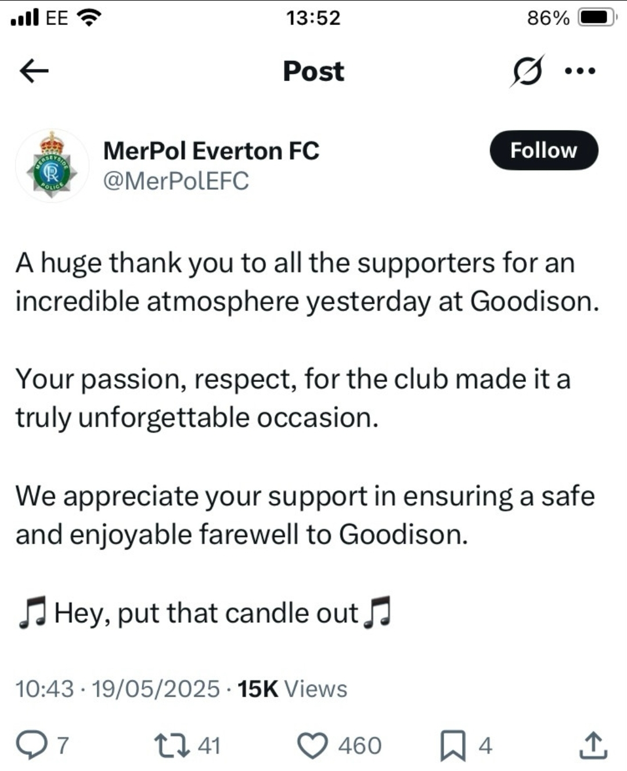Open the @MerPolEFC handle link
627x771 pixels.
pyautogui.click(x=176, y=181)
